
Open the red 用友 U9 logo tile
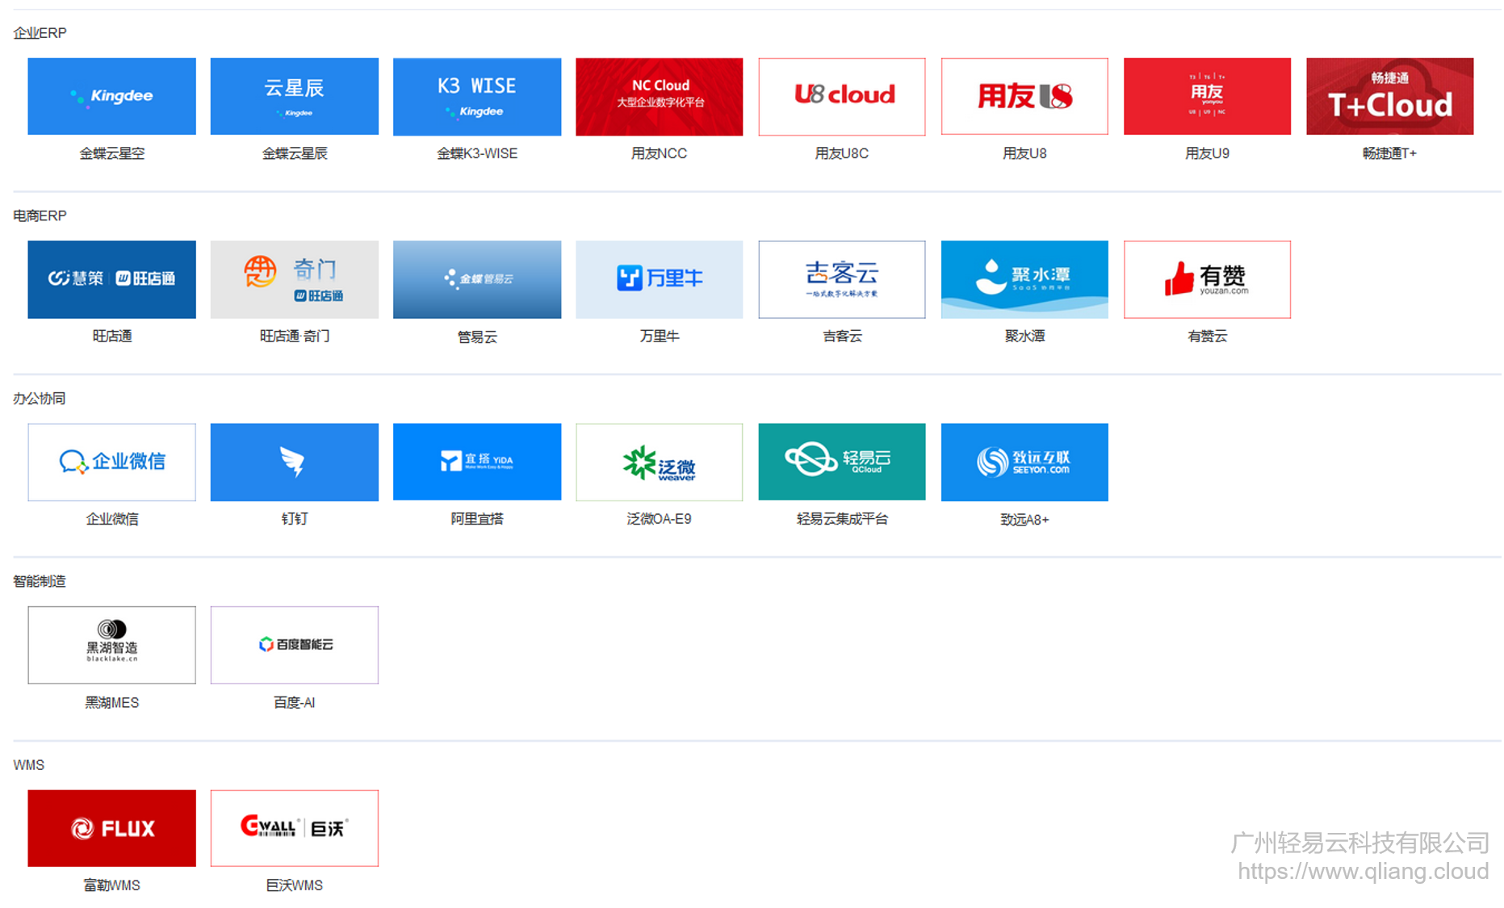click(1208, 96)
